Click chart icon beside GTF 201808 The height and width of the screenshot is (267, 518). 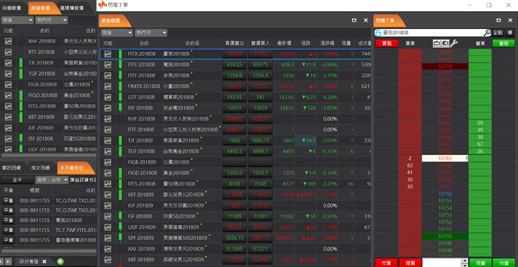pyautogui.click(x=108, y=97)
